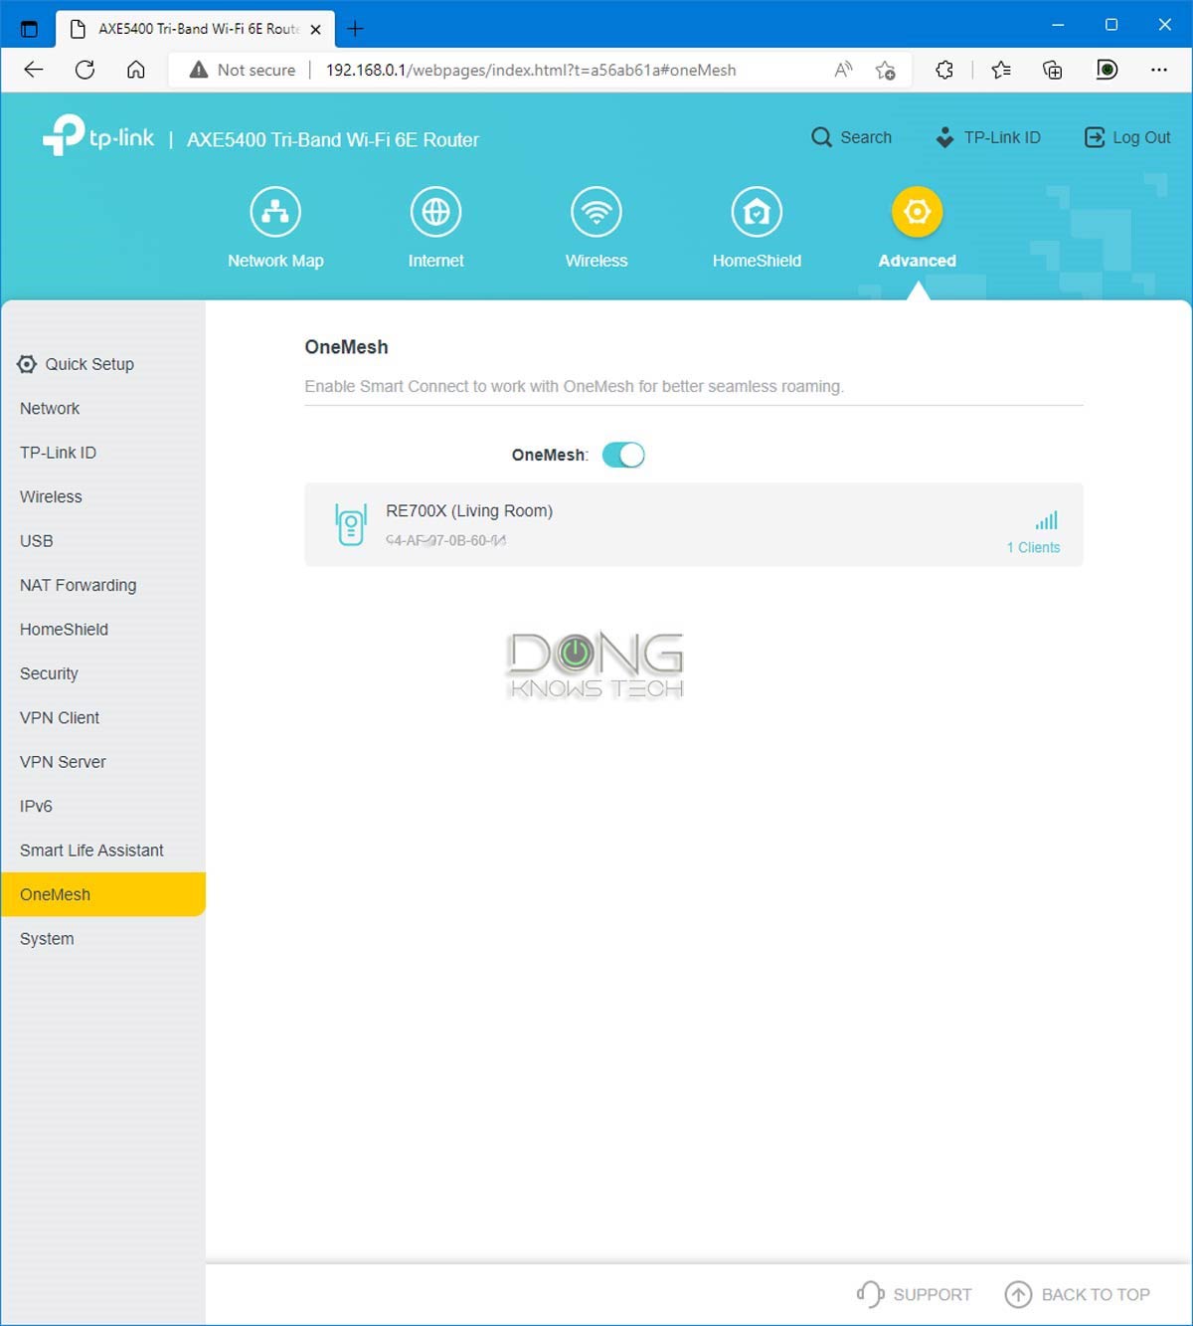Close the AXE5400 router tab

[x=315, y=30]
